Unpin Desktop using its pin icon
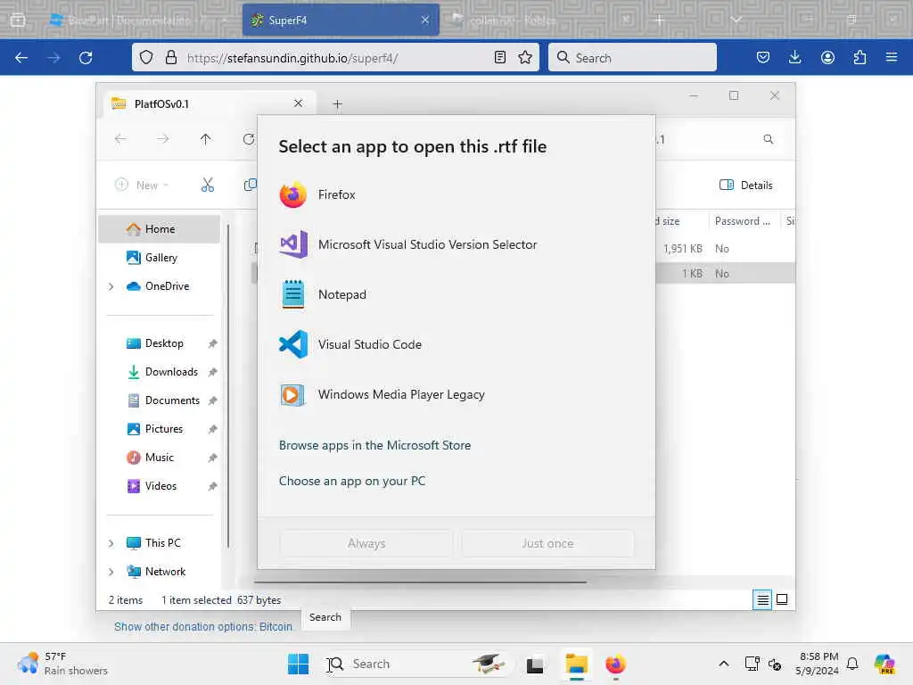Viewport: 913px width, 685px height. pyautogui.click(x=212, y=343)
